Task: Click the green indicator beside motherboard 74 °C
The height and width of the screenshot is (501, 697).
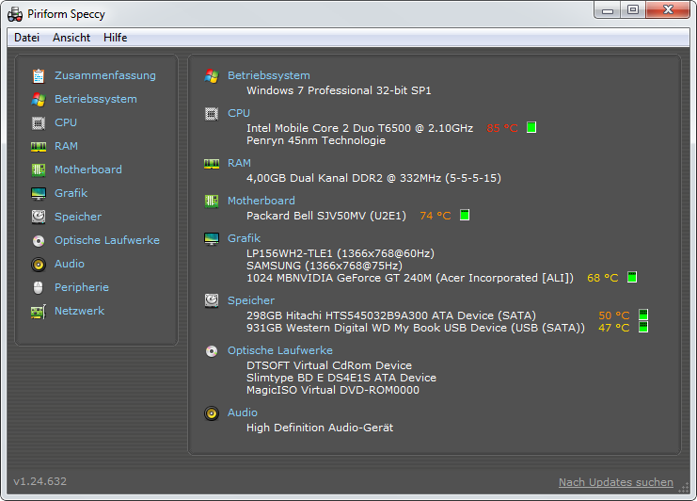Action: point(465,215)
